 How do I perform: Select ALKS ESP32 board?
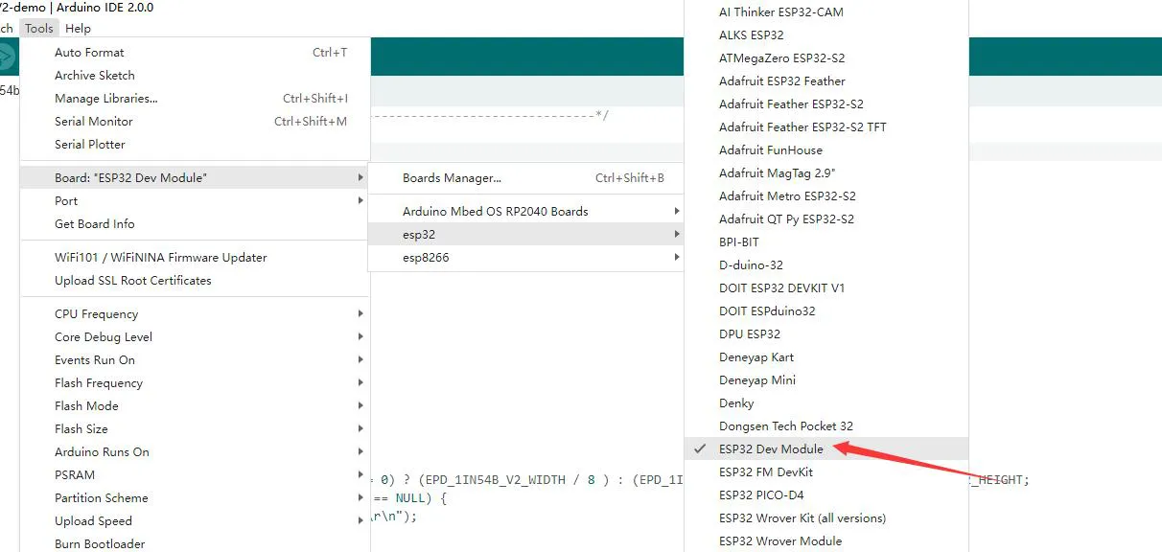(826, 35)
